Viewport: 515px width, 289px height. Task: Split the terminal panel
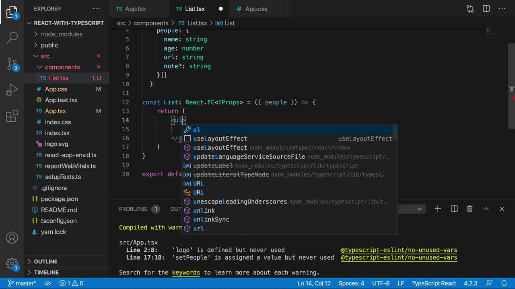(454, 209)
